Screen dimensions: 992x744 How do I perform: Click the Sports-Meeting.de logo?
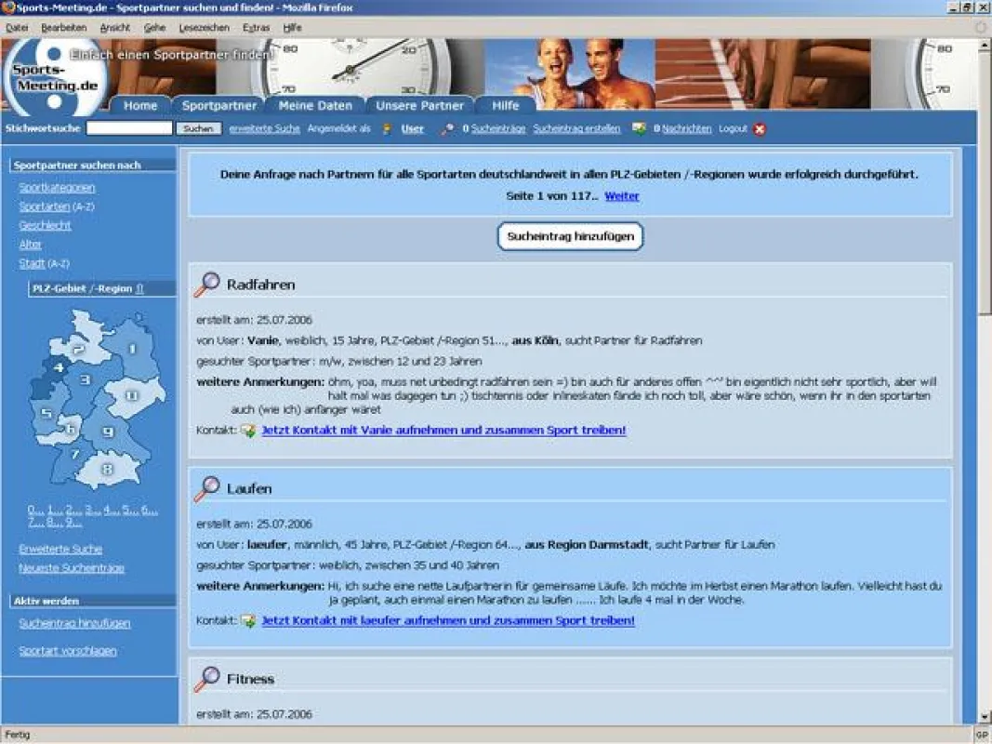coord(55,78)
